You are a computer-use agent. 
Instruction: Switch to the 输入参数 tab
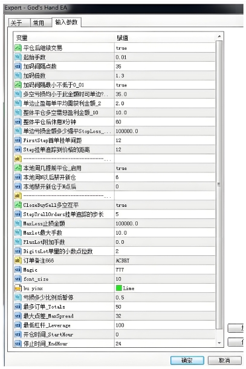(x=66, y=22)
